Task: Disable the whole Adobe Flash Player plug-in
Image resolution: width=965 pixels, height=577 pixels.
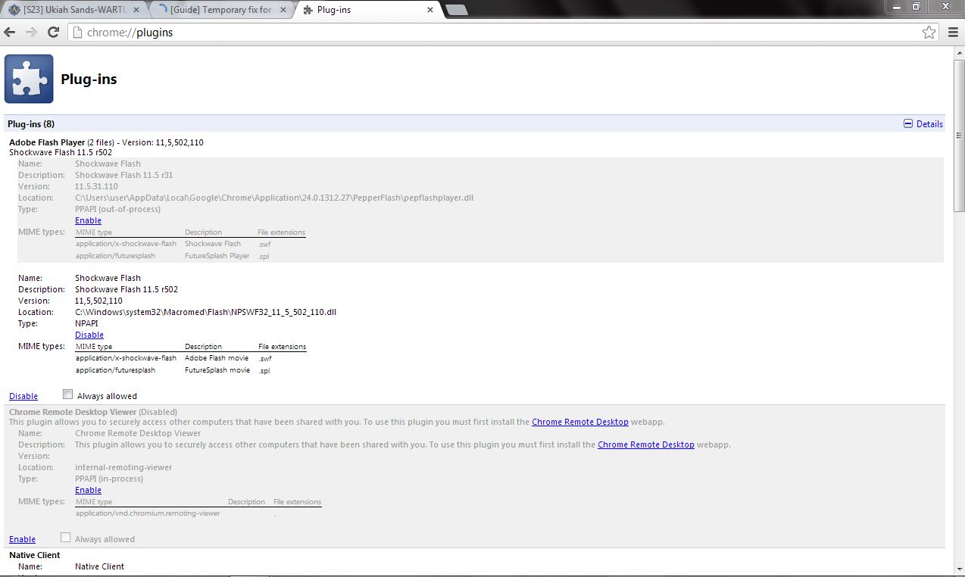Action: pos(23,396)
